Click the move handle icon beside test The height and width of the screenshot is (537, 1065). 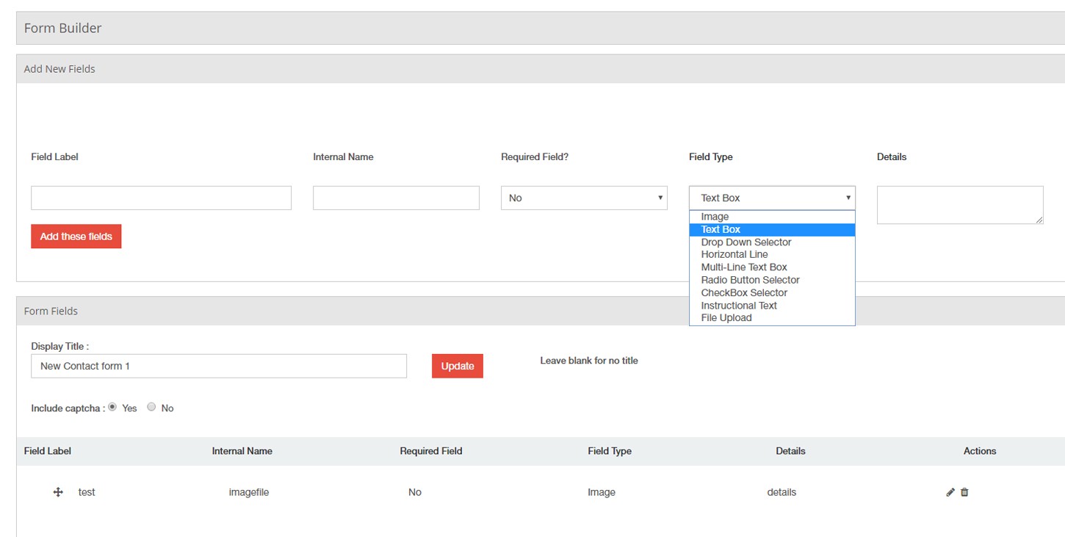pos(58,492)
